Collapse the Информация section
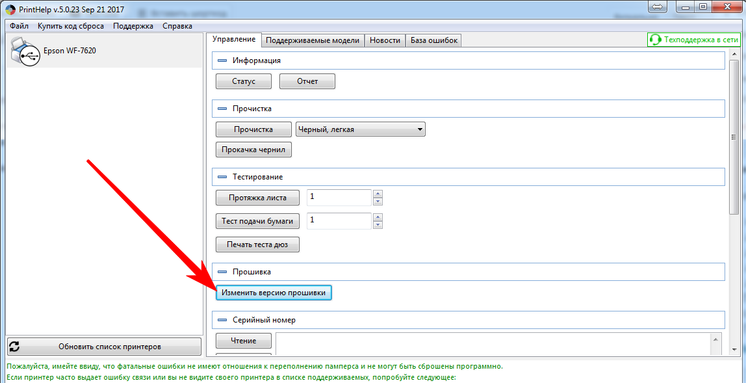The height and width of the screenshot is (383, 746). [x=222, y=60]
